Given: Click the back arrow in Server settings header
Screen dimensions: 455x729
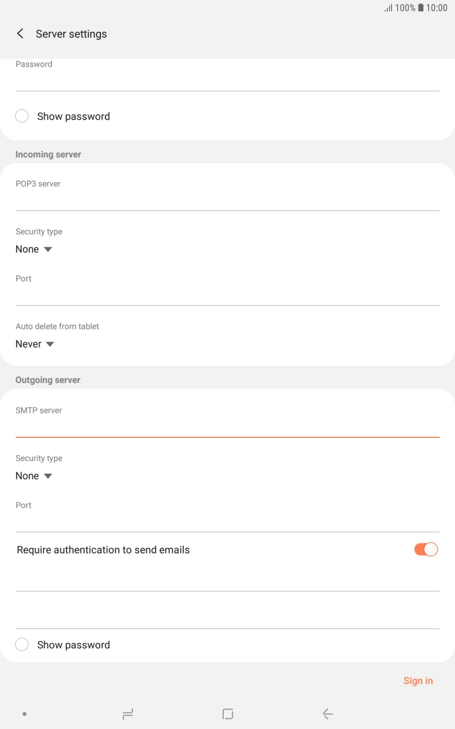Looking at the screenshot, I should [20, 33].
